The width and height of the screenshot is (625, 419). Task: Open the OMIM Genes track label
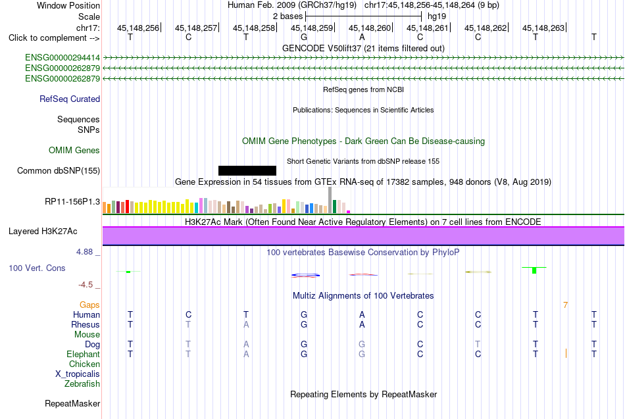point(74,150)
